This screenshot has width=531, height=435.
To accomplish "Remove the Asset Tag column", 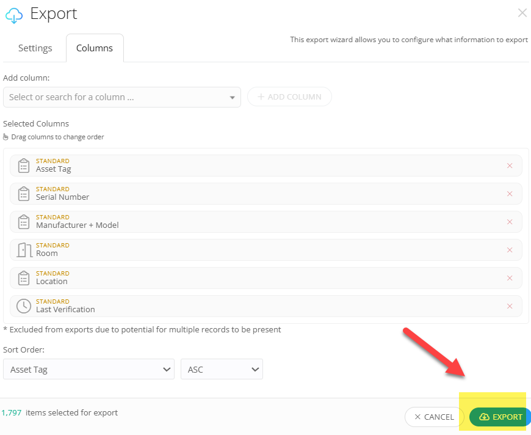I will pyautogui.click(x=510, y=165).
